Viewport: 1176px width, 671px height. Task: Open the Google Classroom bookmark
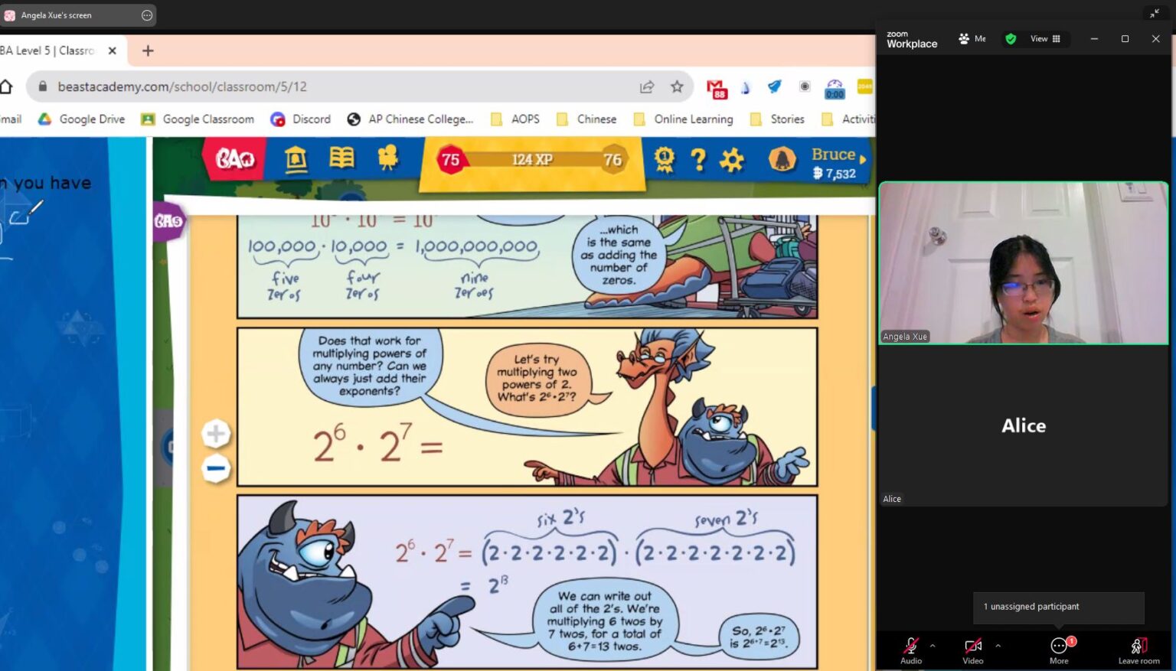(198, 119)
